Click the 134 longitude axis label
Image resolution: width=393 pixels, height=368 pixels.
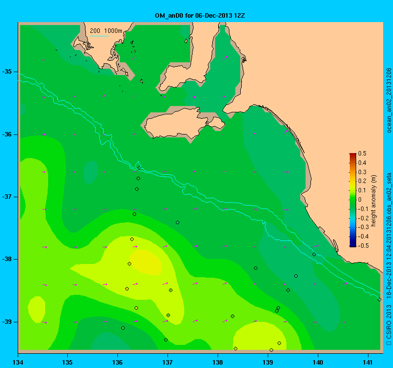18,363
